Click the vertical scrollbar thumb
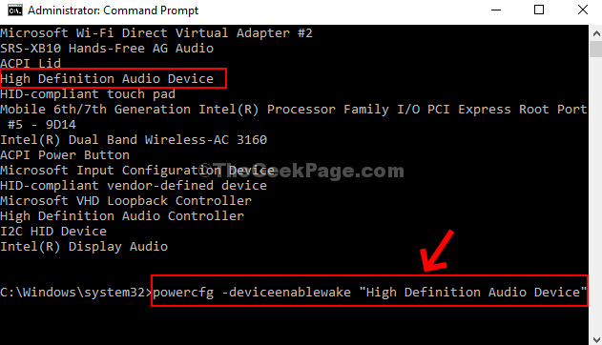The width and height of the screenshot is (602, 345). (596, 49)
